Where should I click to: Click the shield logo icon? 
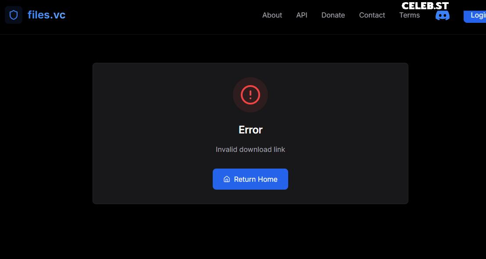14,15
